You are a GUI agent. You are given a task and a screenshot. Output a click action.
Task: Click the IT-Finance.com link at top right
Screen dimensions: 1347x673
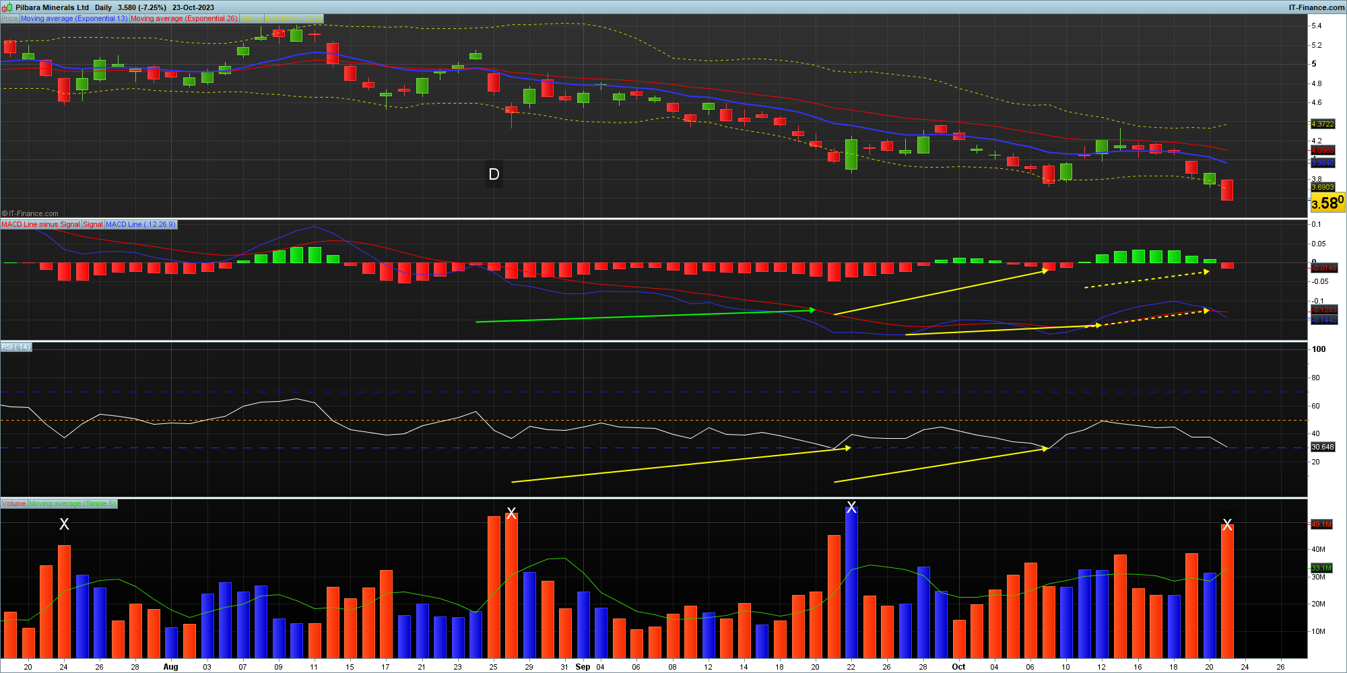pyautogui.click(x=1316, y=7)
